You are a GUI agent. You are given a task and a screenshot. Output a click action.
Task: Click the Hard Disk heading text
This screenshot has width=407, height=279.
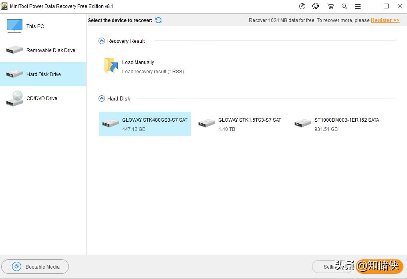[x=119, y=98]
